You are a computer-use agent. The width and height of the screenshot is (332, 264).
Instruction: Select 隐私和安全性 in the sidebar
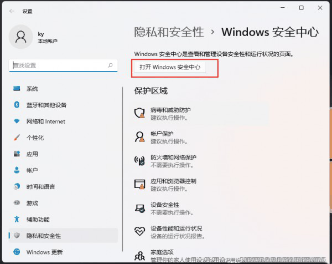[x=63, y=235]
